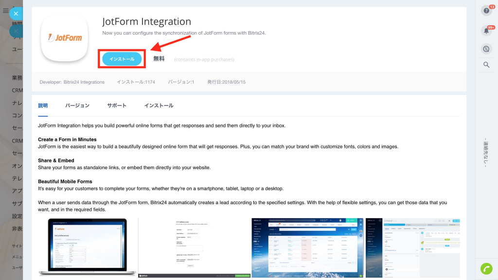Open the laptop preferences screenshot thumbnail
The image size is (498, 280).
(88, 247)
